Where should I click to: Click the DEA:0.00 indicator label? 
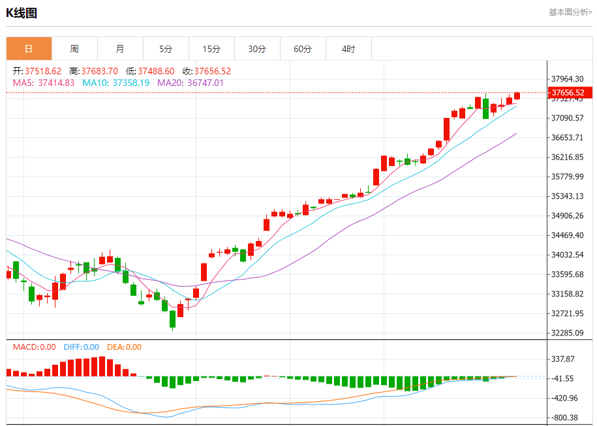point(124,347)
